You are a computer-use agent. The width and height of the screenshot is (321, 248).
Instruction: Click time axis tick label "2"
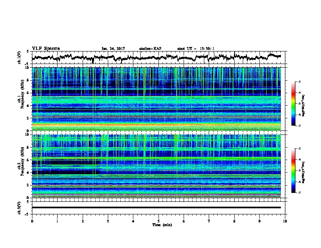click(x=83, y=221)
